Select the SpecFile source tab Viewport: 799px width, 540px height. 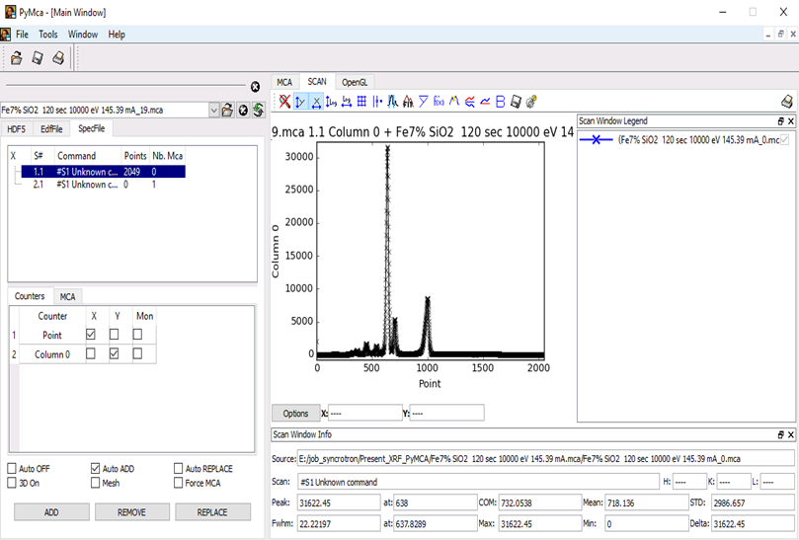(x=92, y=128)
